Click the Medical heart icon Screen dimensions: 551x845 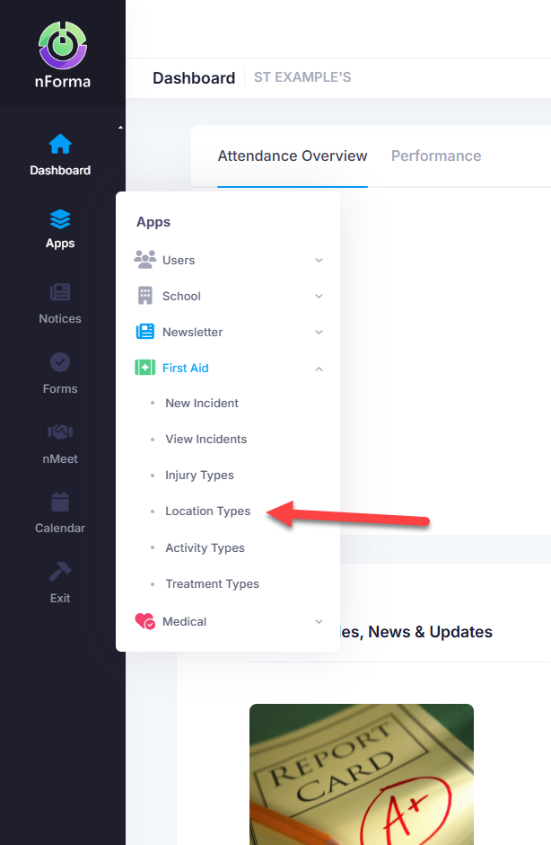(144, 621)
